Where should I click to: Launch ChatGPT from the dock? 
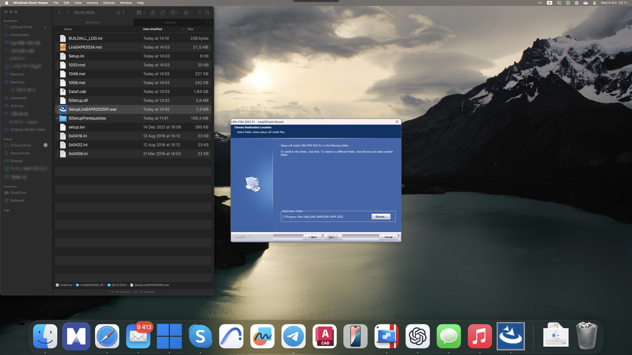(x=417, y=336)
